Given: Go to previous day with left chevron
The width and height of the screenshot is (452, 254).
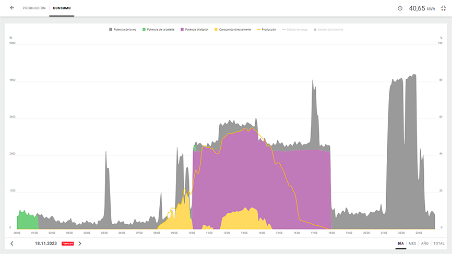Looking at the screenshot, I should click(x=12, y=244).
